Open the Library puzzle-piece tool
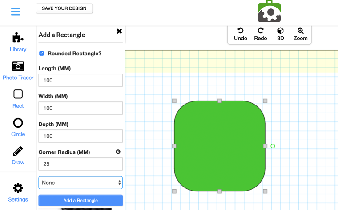 18,42
